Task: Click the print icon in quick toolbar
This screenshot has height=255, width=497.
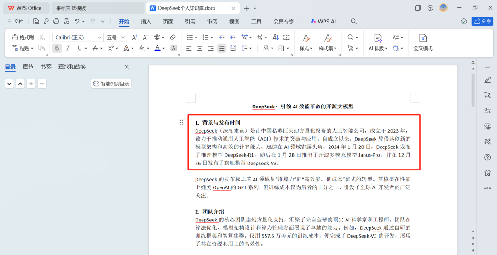Action: click(56, 21)
